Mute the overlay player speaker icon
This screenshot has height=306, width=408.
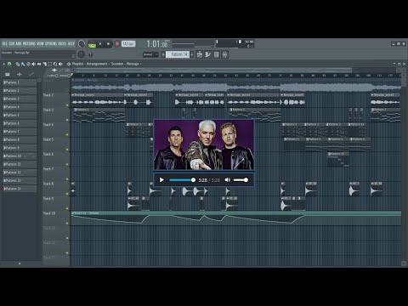point(228,180)
